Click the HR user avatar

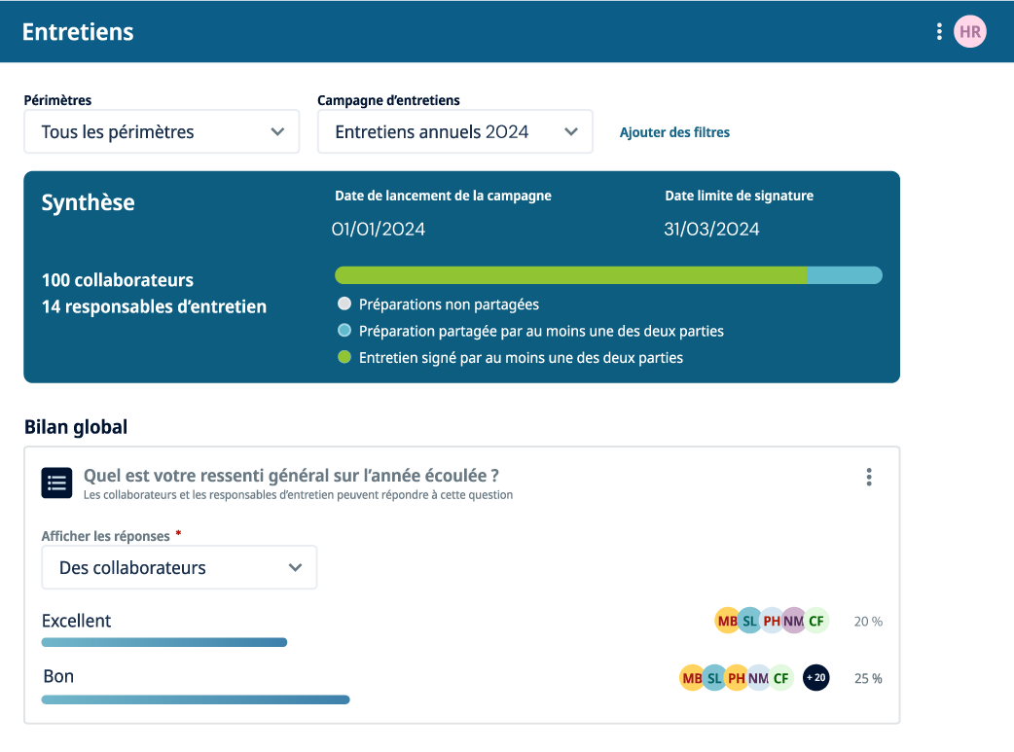click(x=969, y=31)
